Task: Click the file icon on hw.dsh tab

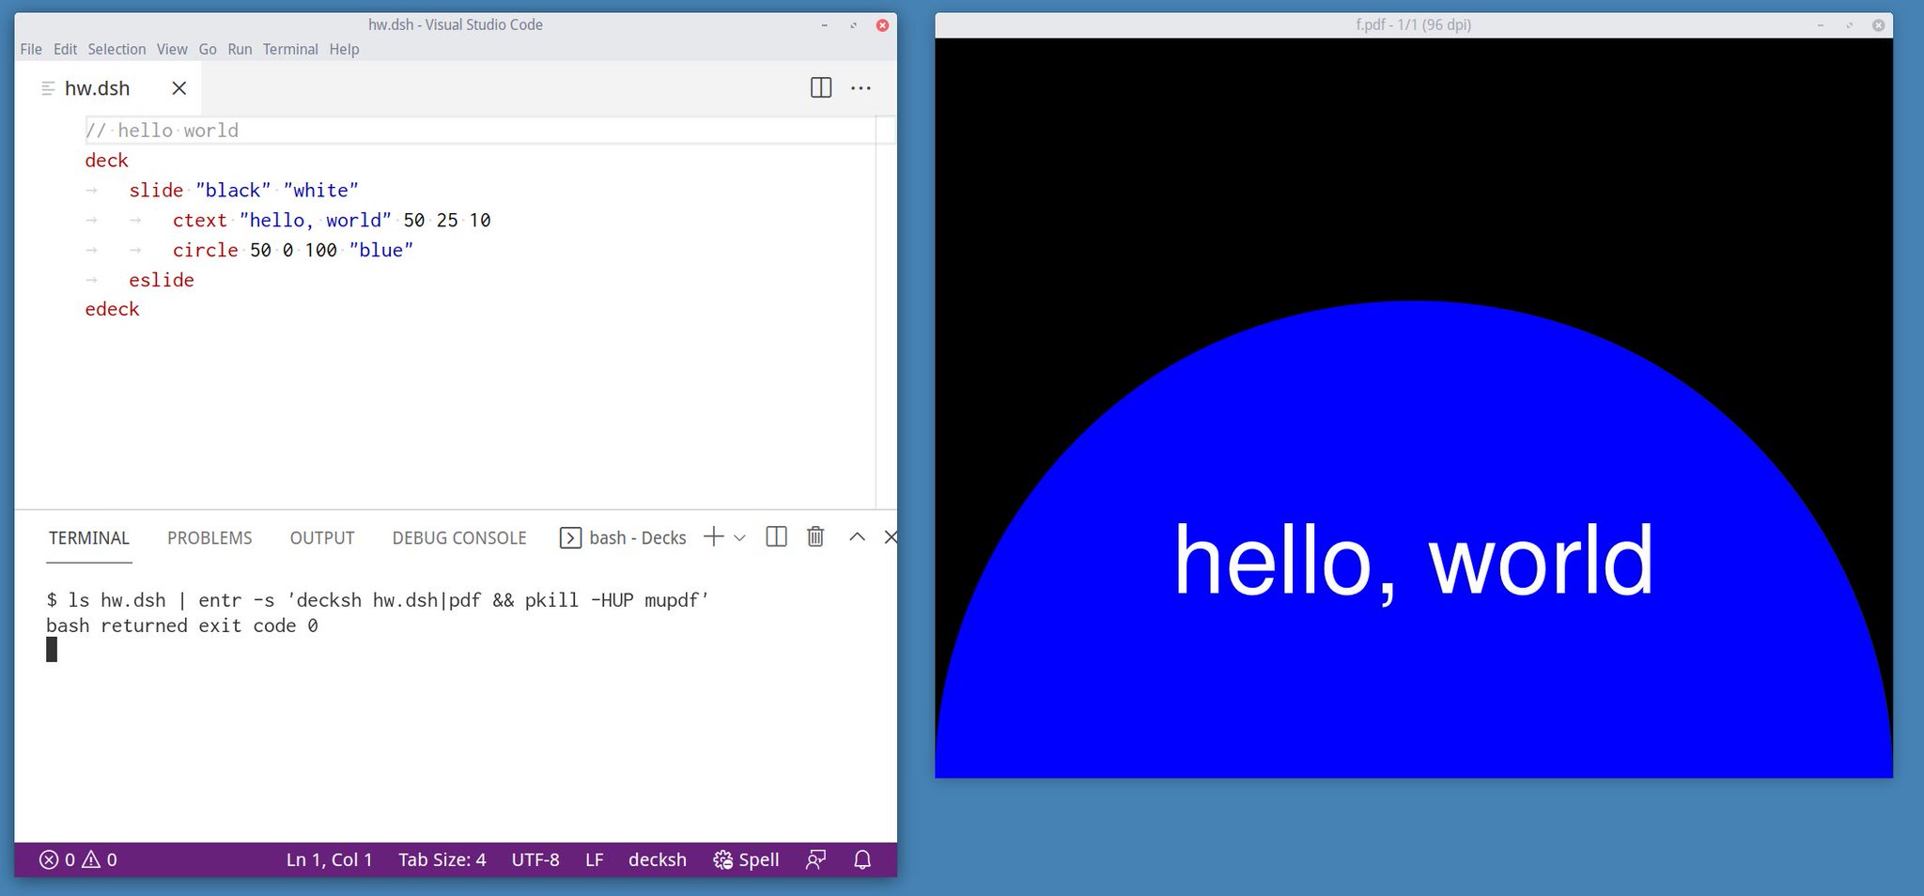Action: click(x=49, y=88)
